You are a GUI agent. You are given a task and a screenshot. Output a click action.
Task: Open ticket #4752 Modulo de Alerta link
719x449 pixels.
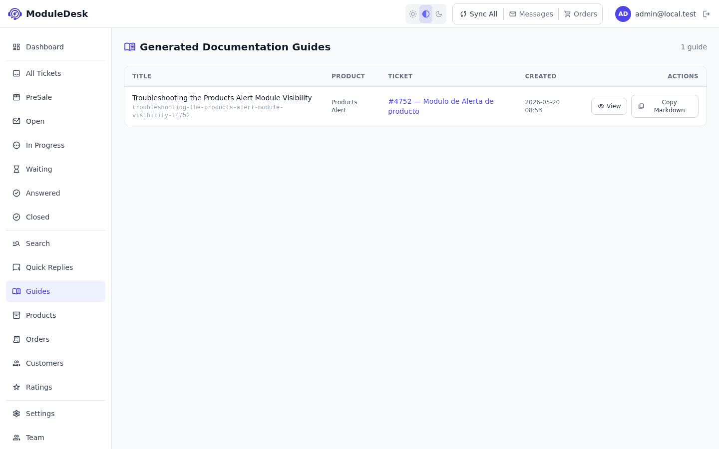pos(441,106)
